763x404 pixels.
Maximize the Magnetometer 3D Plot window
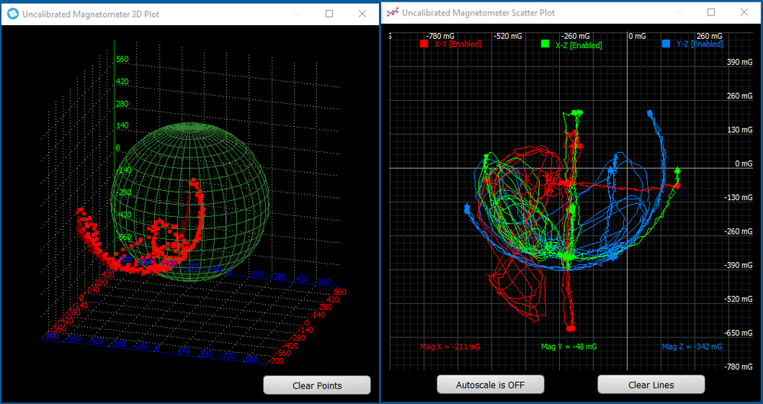329,14
